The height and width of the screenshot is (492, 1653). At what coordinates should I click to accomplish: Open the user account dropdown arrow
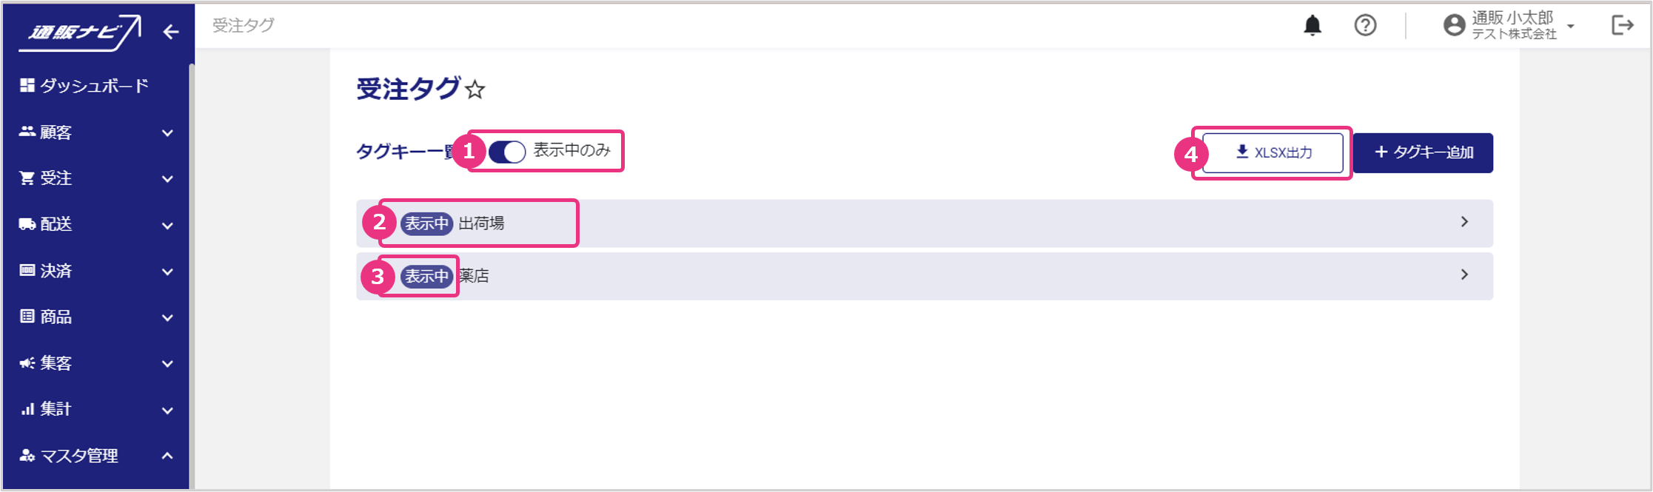tap(1571, 27)
